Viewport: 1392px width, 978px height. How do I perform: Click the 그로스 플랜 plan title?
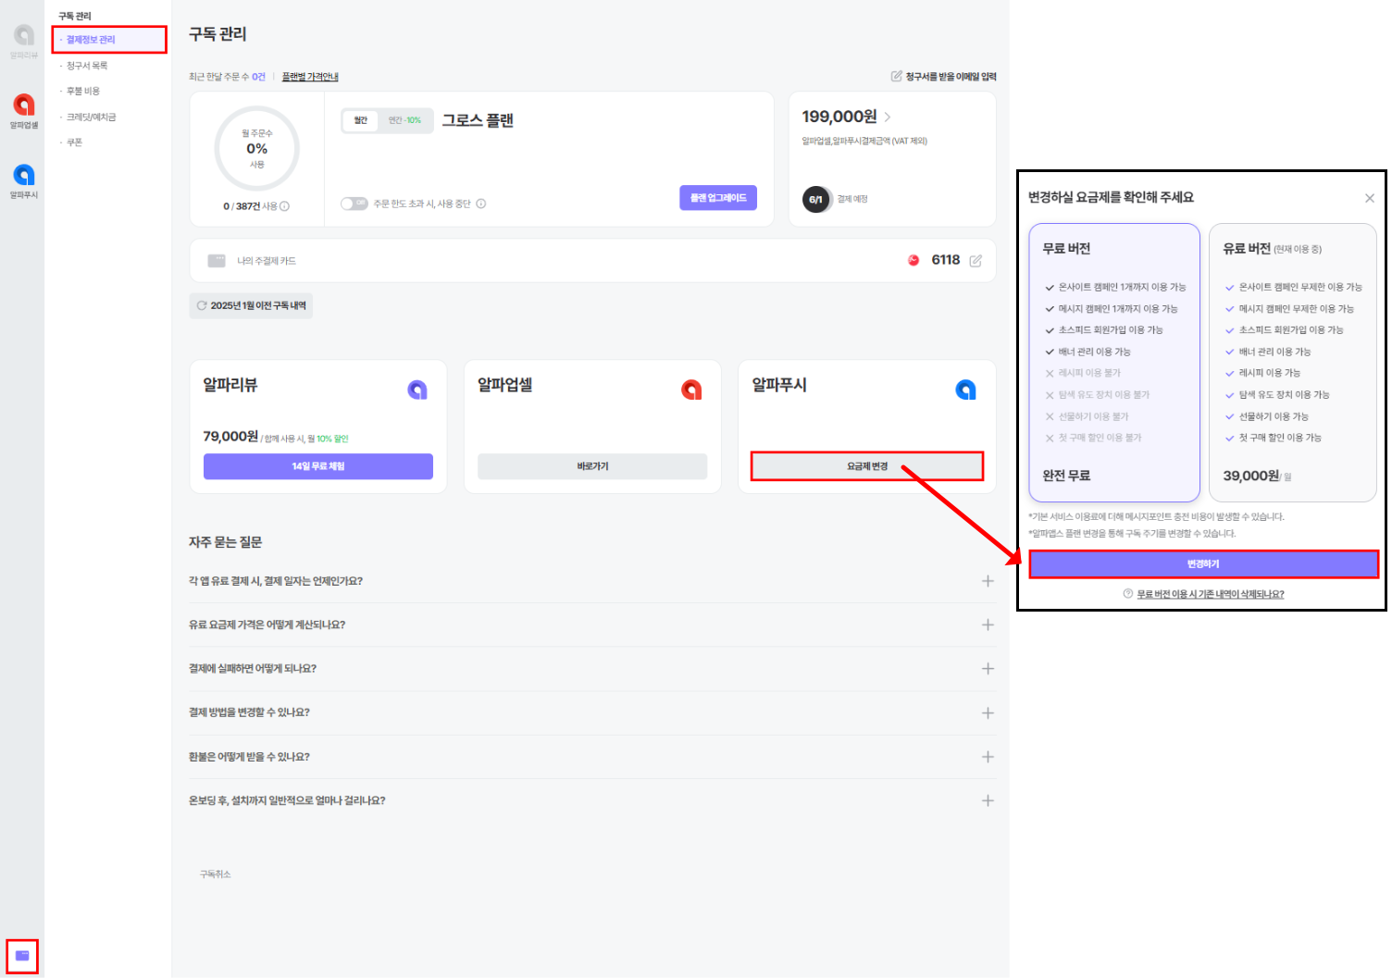pos(478,120)
